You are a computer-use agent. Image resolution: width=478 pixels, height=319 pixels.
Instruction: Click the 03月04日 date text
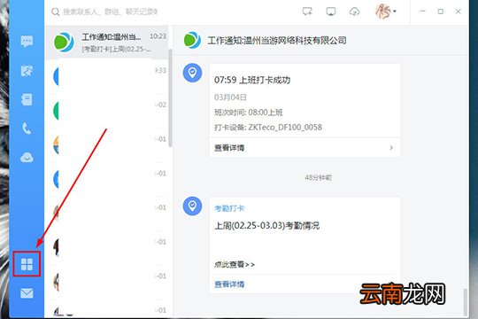[x=230, y=97]
